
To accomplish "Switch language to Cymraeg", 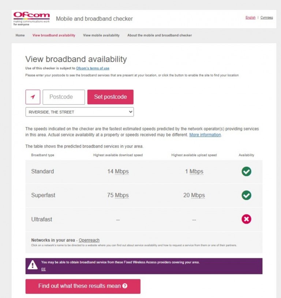I will pyautogui.click(x=267, y=18).
